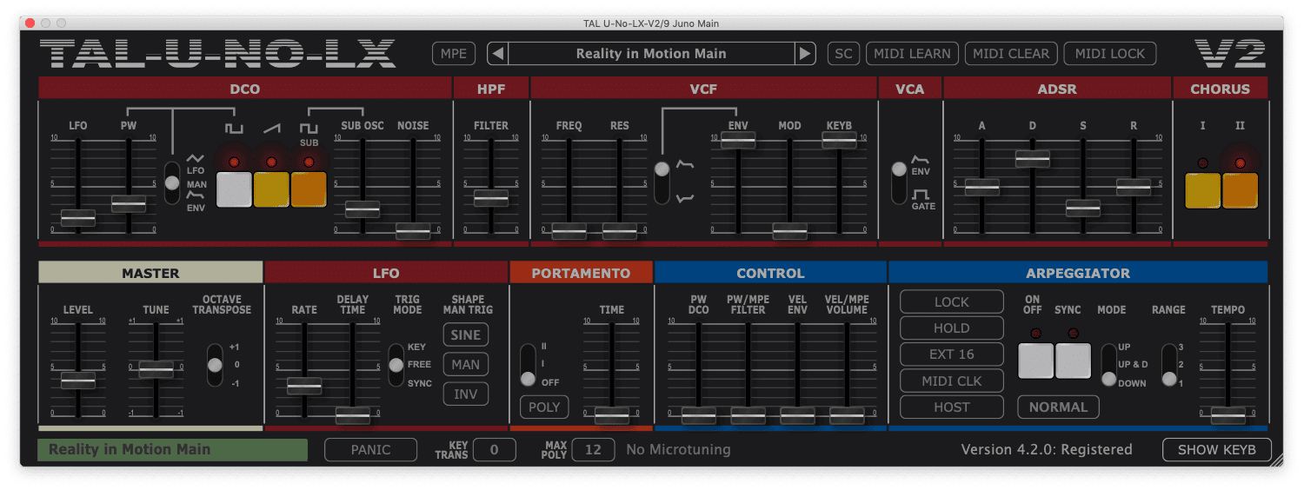This screenshot has height=490, width=1304.
Task: Go to the next preset arrow
Action: (x=805, y=54)
